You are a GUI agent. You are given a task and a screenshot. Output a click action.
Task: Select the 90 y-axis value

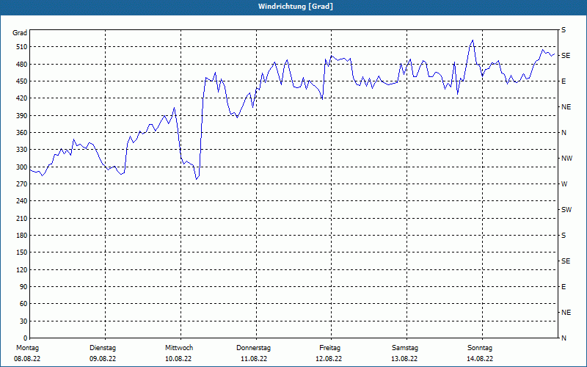(x=23, y=287)
